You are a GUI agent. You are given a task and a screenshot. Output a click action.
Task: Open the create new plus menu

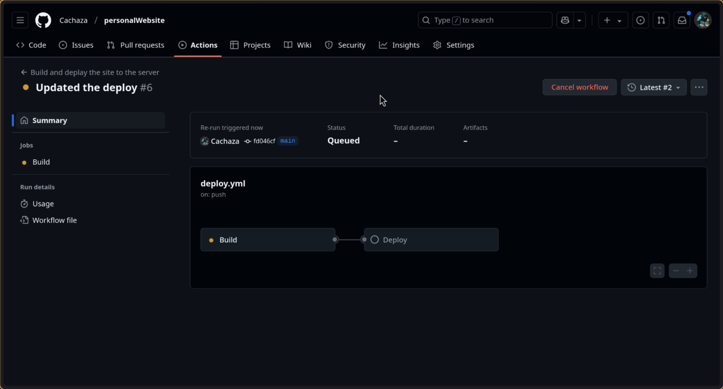tap(613, 20)
